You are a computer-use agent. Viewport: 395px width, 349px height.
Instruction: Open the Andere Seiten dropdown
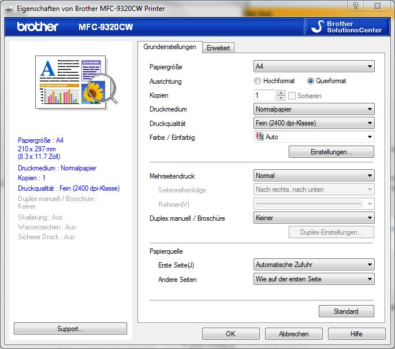(x=314, y=279)
